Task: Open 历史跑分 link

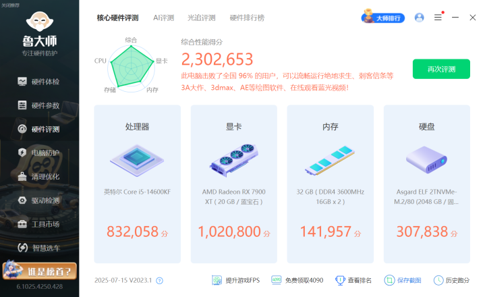Action: [457, 280]
